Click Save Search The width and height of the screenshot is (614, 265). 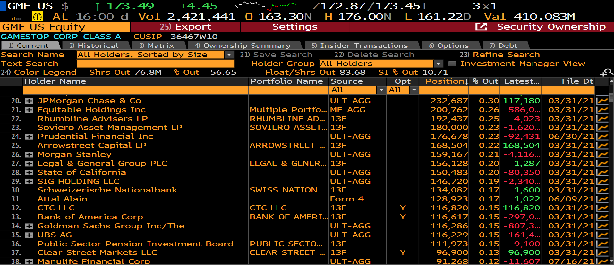click(276, 55)
